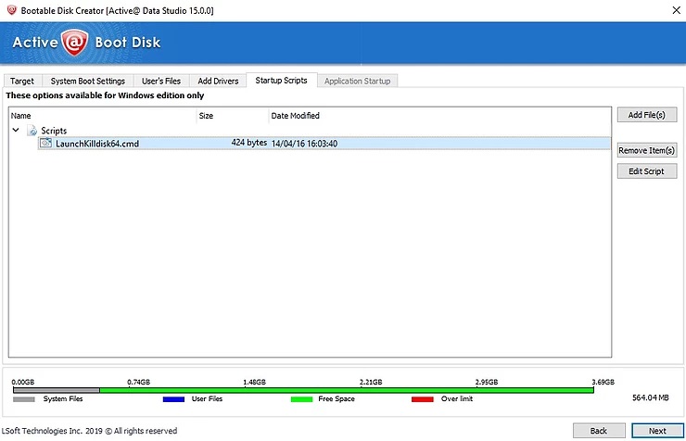Collapse the Scripts tree node
686x441 pixels.
pos(16,131)
